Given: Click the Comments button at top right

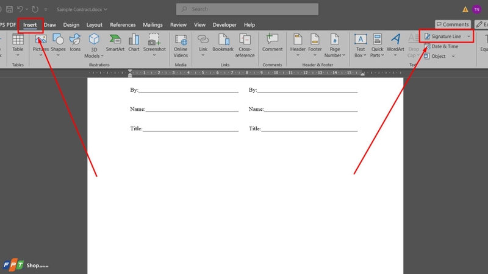Looking at the screenshot, I should coord(453,24).
